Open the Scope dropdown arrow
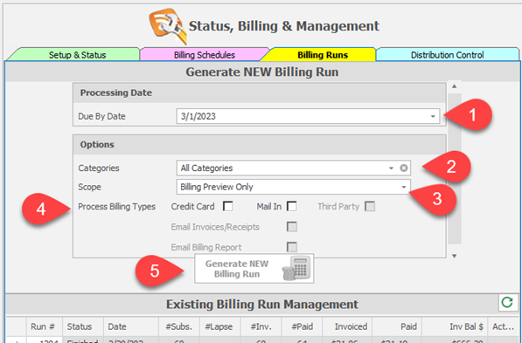522x343 pixels. tap(403, 187)
